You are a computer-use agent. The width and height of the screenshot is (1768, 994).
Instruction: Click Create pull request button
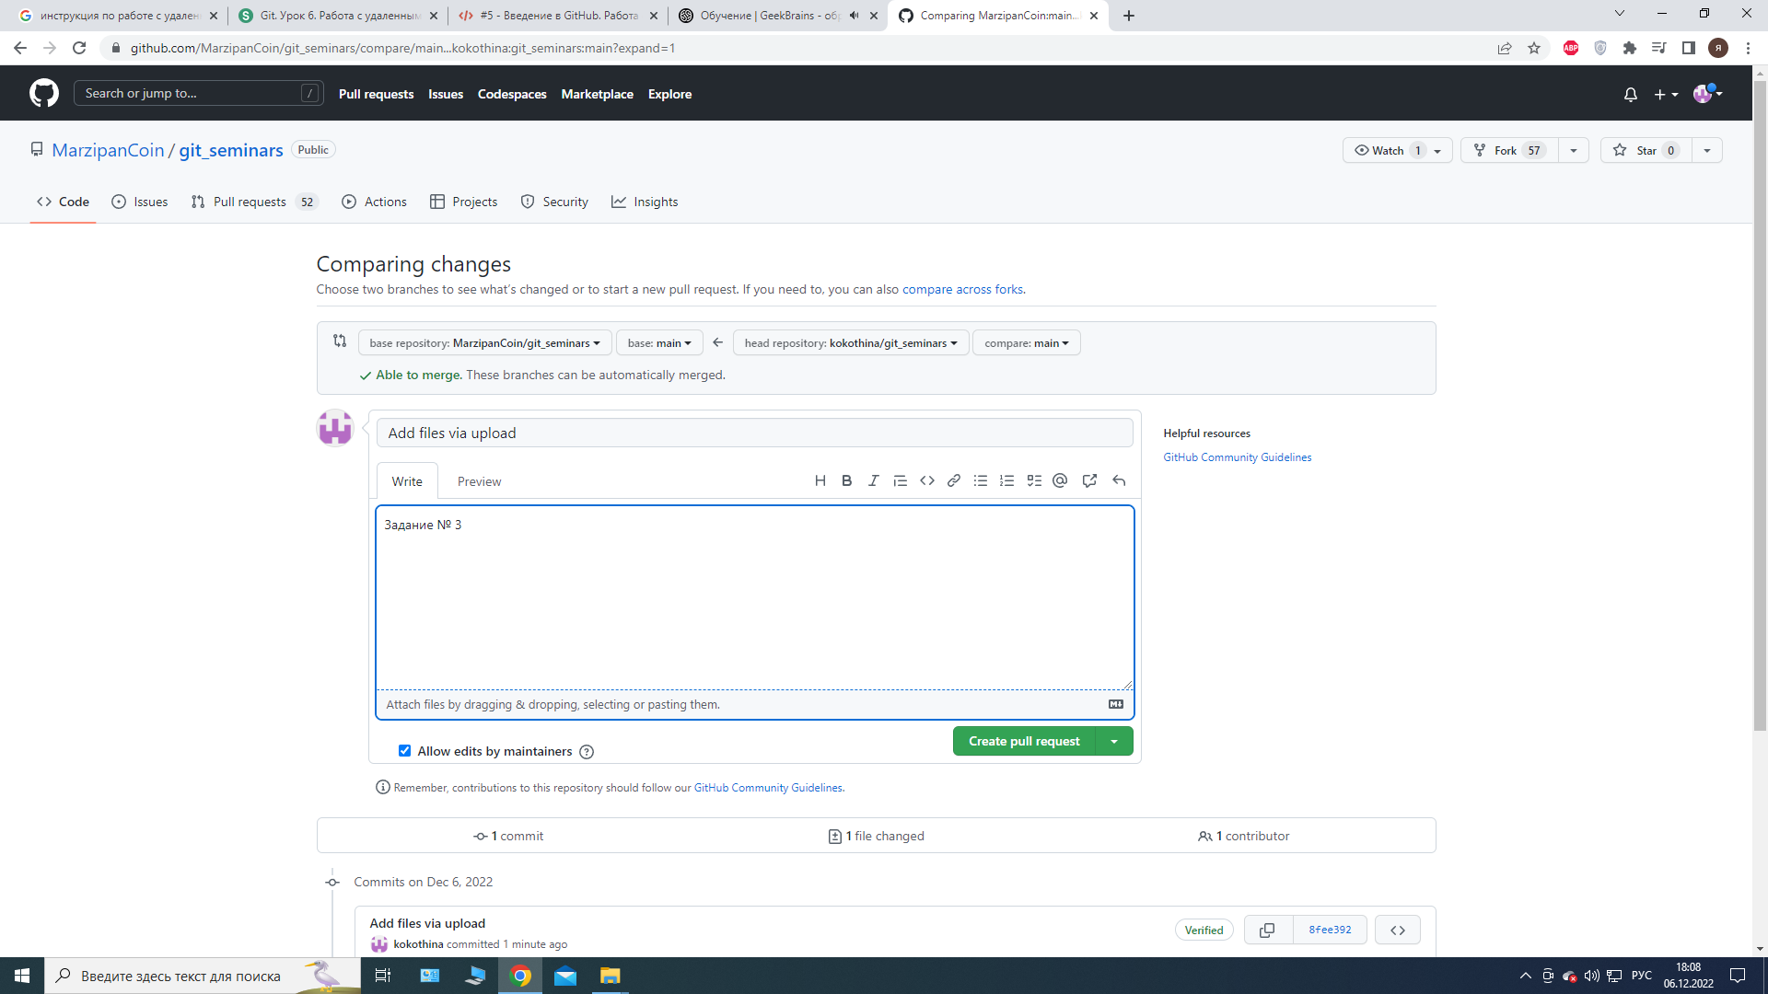tap(1023, 742)
